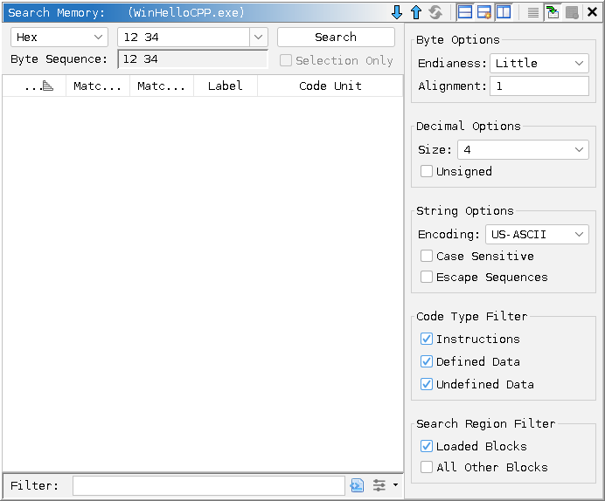This screenshot has width=605, height=501.
Task: Uncheck the Instructions code type filter
Action: click(427, 340)
